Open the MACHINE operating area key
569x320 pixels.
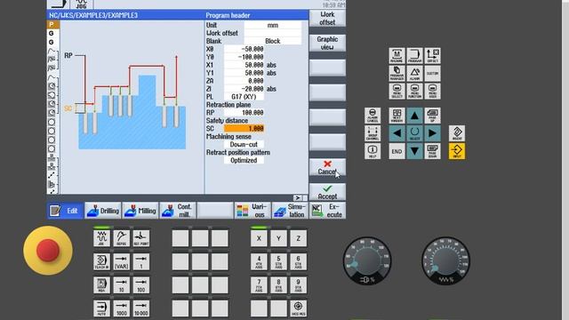pyautogui.click(x=397, y=56)
